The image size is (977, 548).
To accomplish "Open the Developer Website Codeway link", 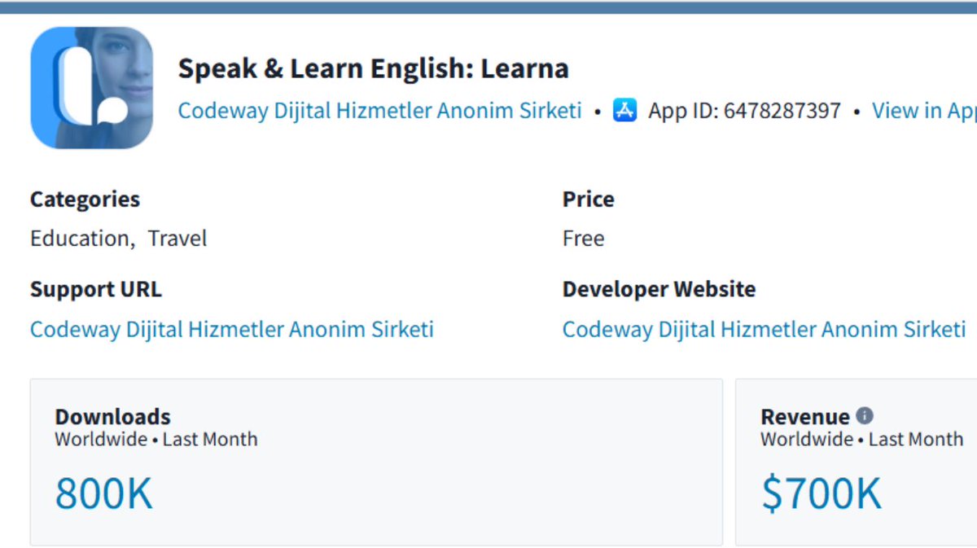I will (765, 330).
